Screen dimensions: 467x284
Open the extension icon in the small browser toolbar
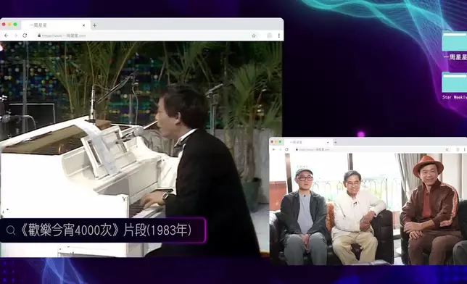point(458,149)
